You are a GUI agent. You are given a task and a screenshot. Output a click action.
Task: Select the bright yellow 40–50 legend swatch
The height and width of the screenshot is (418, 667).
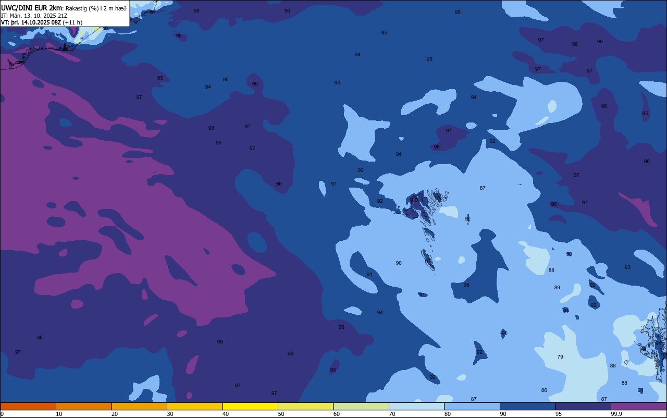point(250,406)
